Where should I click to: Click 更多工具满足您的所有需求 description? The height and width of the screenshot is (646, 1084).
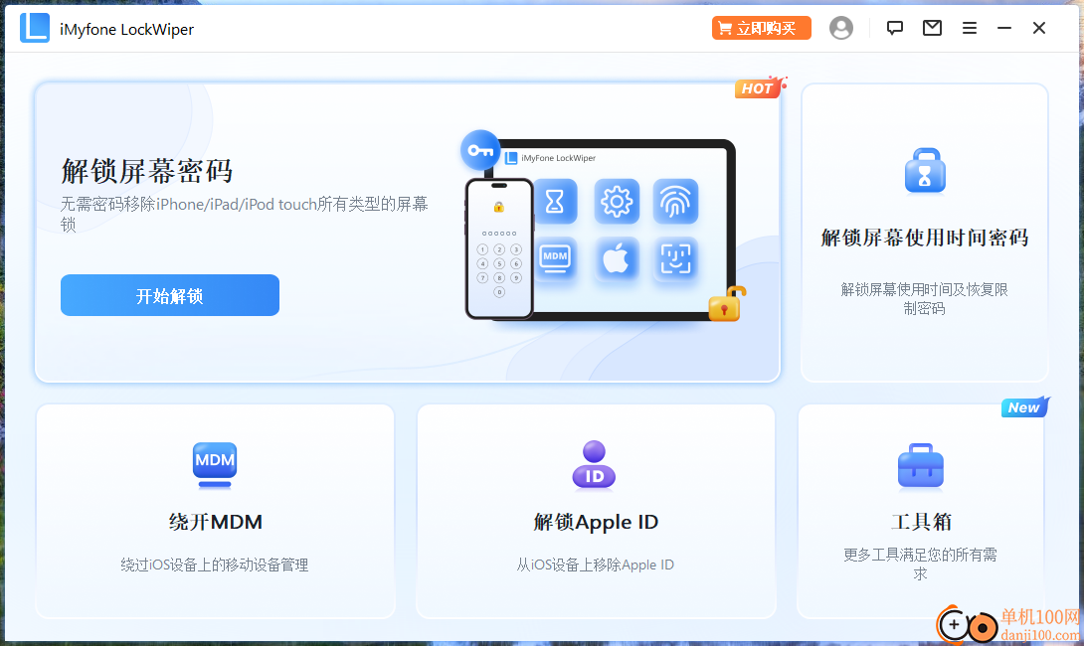[920, 564]
